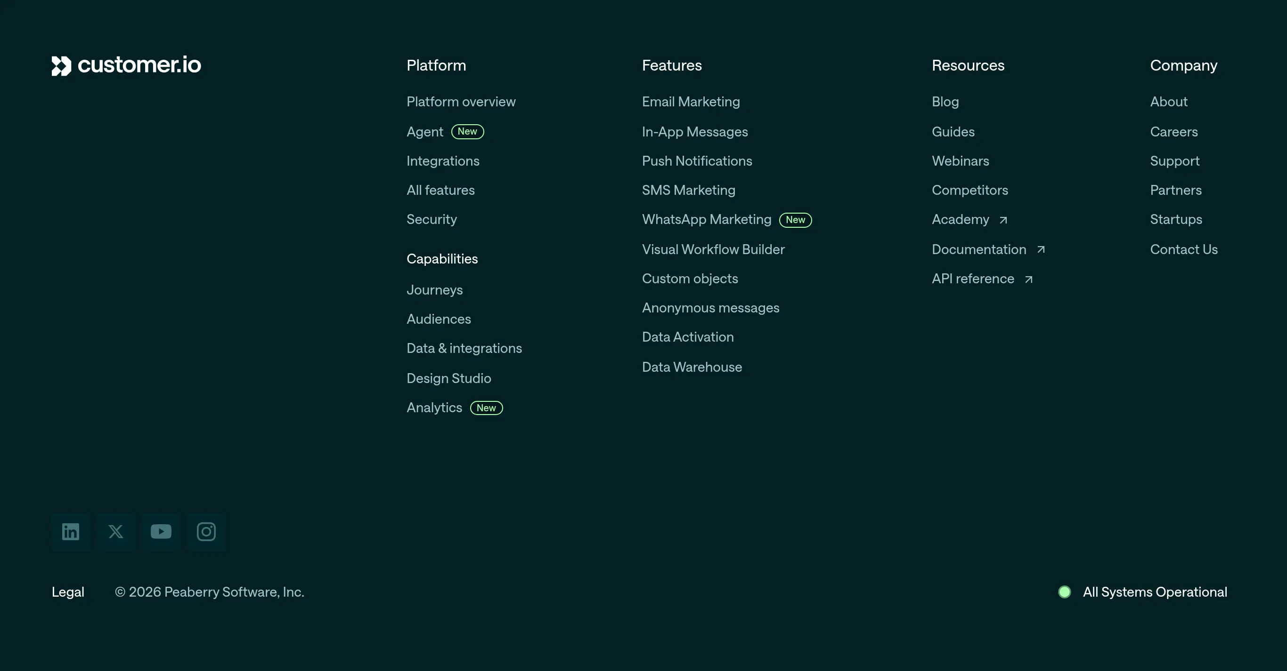
Task: Click the external arrow beside API reference
Action: (x=1029, y=280)
